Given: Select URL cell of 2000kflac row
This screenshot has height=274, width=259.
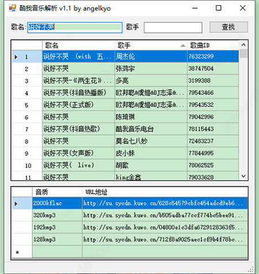Looking at the screenshot, I should pyautogui.click(x=165, y=203).
